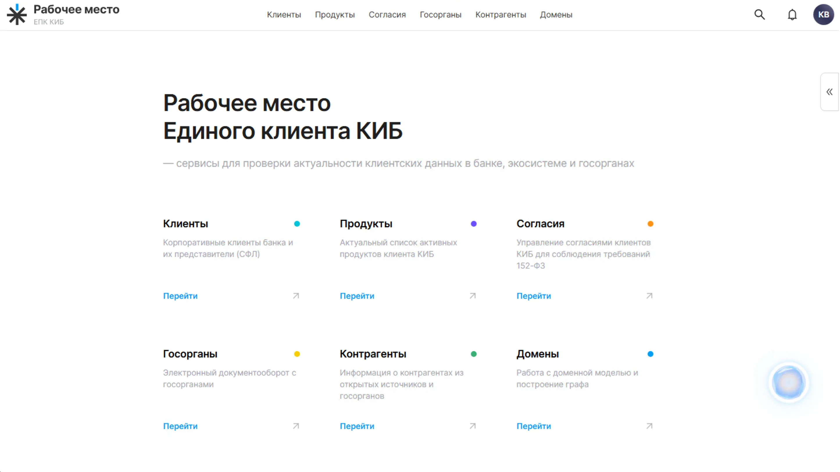Click the green dot on Контрагенты card

click(x=473, y=354)
